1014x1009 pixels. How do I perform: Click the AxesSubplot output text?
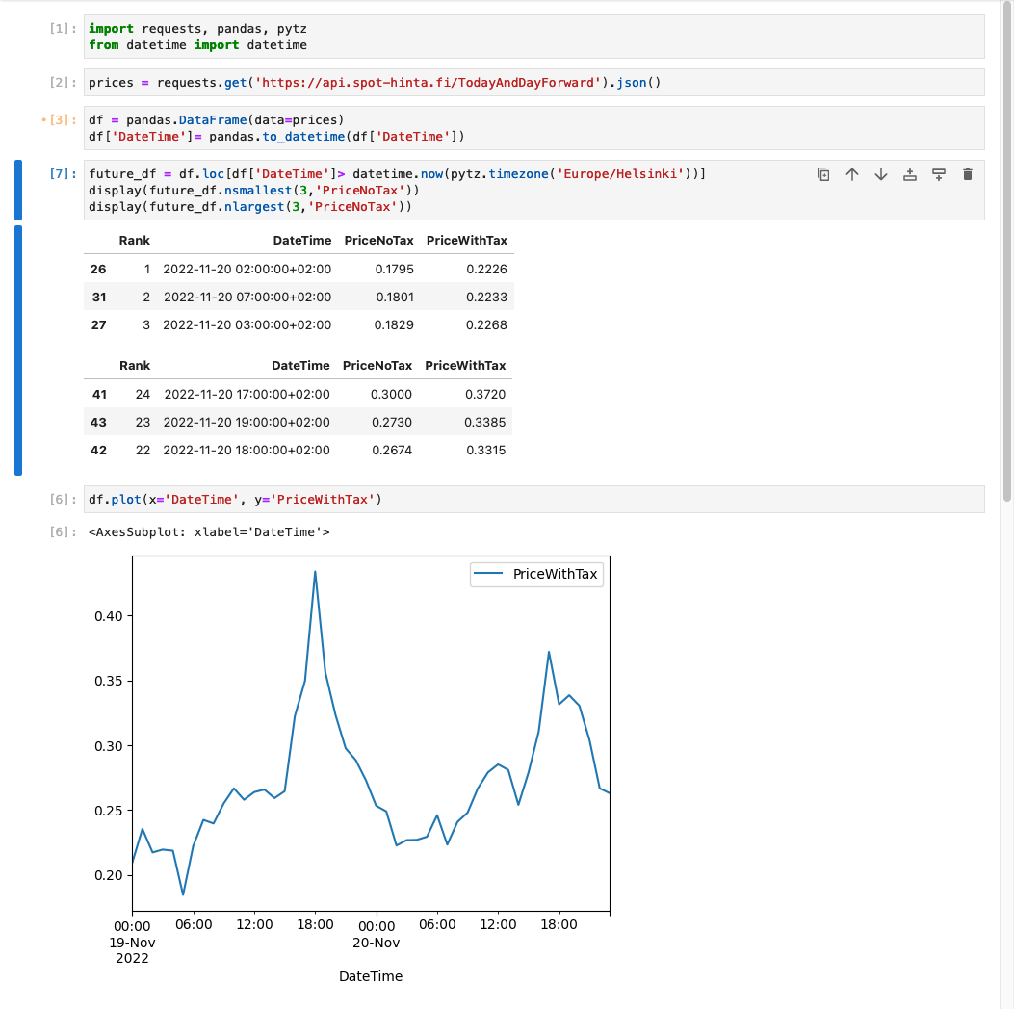coord(209,531)
